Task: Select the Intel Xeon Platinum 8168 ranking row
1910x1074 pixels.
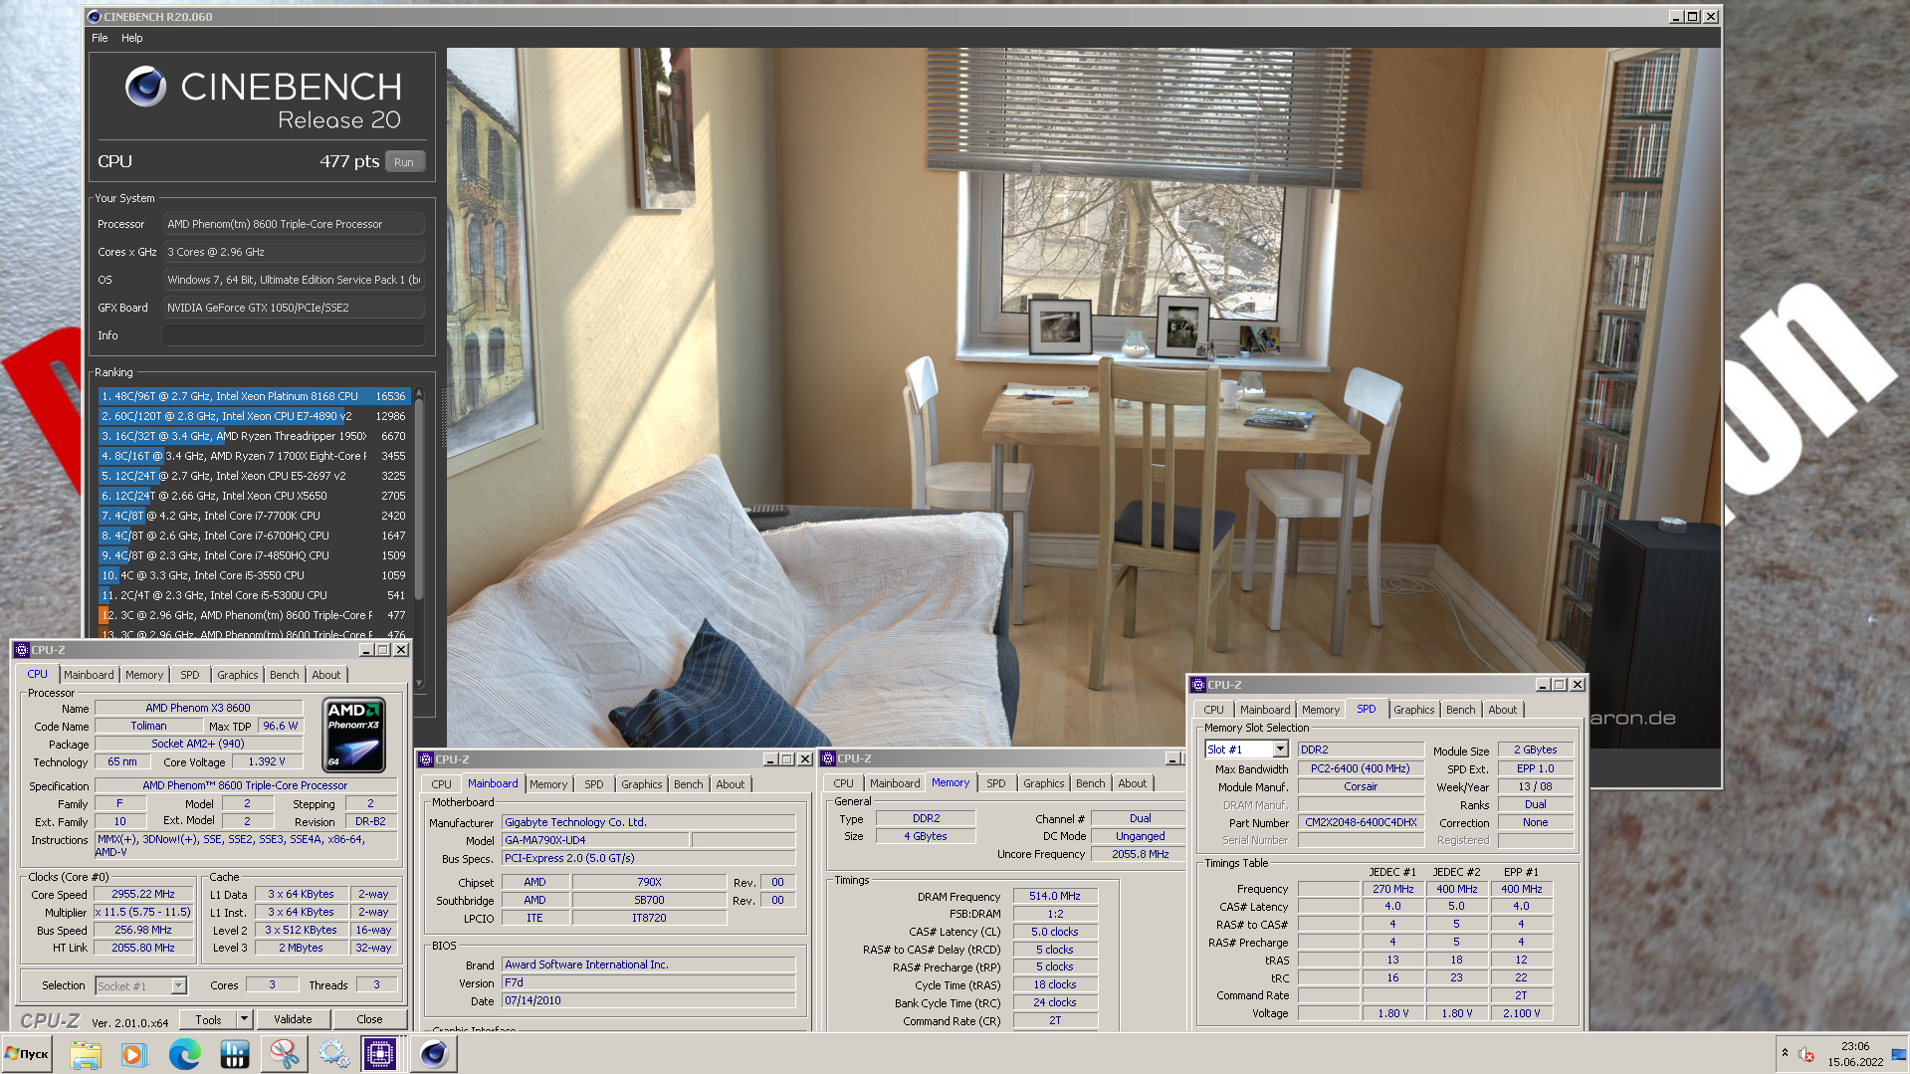Action: click(254, 396)
